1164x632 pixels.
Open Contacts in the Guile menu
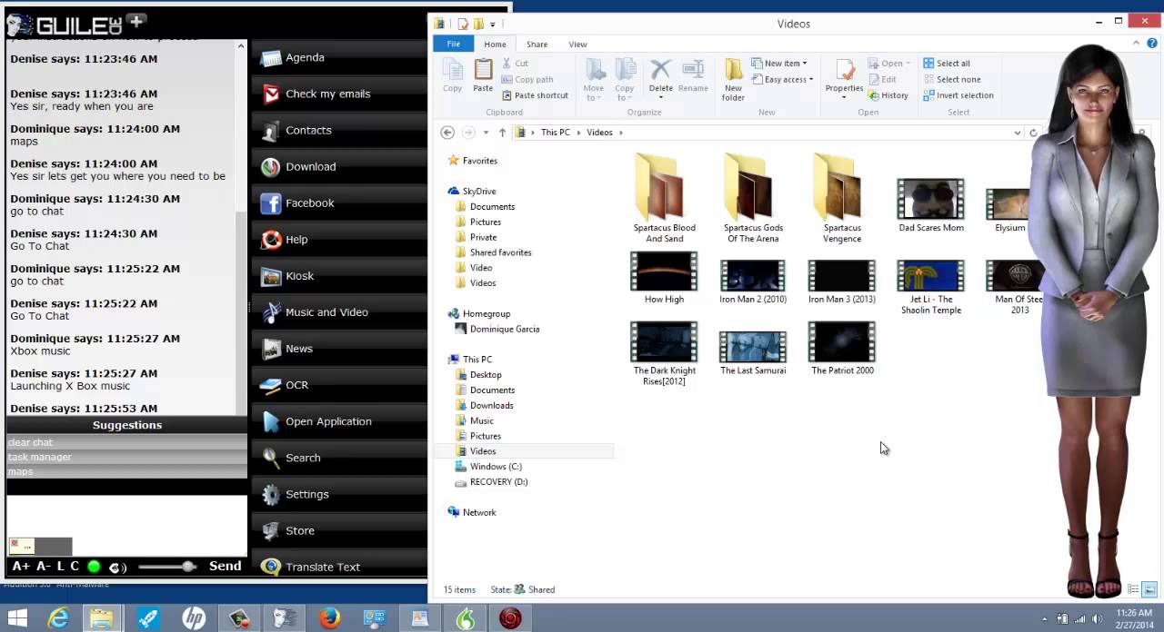coord(338,130)
